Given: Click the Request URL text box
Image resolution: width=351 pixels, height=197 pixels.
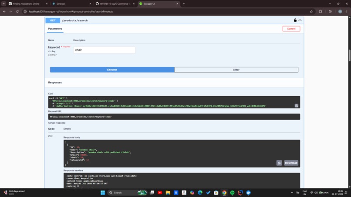Looking at the screenshot, I should pyautogui.click(x=174, y=117).
